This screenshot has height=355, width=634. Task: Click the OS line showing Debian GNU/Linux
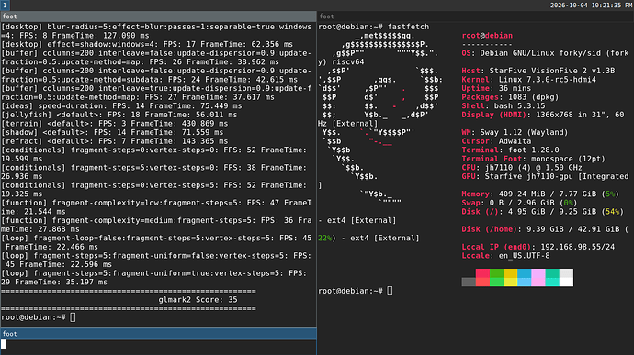(x=545, y=53)
